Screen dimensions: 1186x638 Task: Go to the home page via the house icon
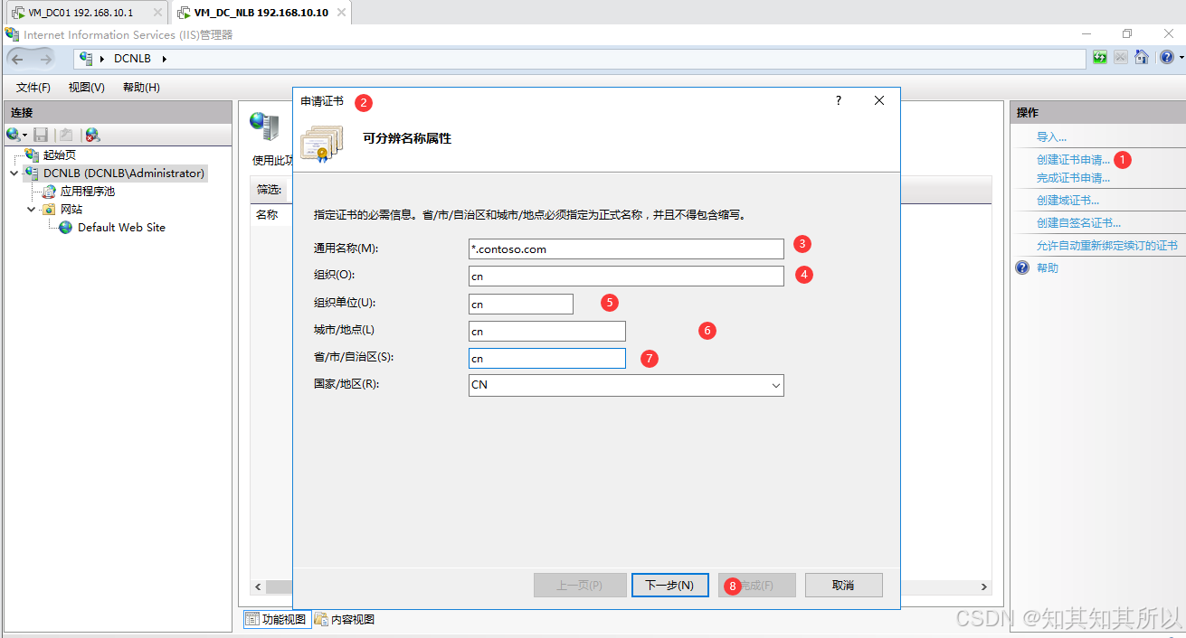click(1142, 57)
